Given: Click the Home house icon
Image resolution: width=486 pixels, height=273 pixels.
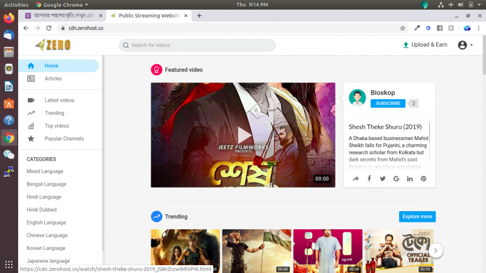Looking at the screenshot, I should pos(31,66).
